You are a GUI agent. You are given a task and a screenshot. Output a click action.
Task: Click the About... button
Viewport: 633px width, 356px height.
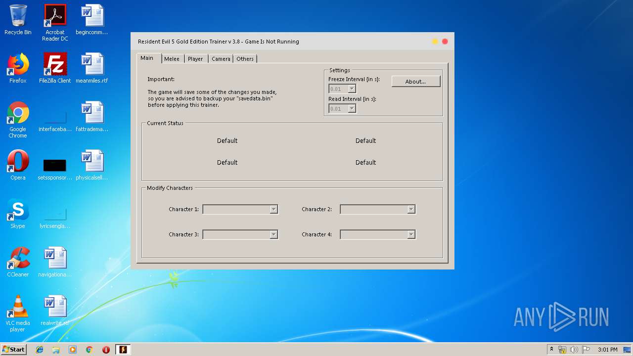point(416,82)
